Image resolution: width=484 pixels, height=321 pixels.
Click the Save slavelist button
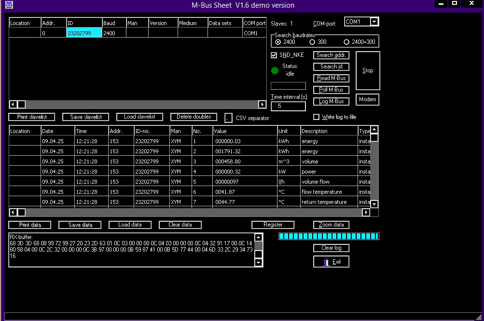[x=86, y=117]
